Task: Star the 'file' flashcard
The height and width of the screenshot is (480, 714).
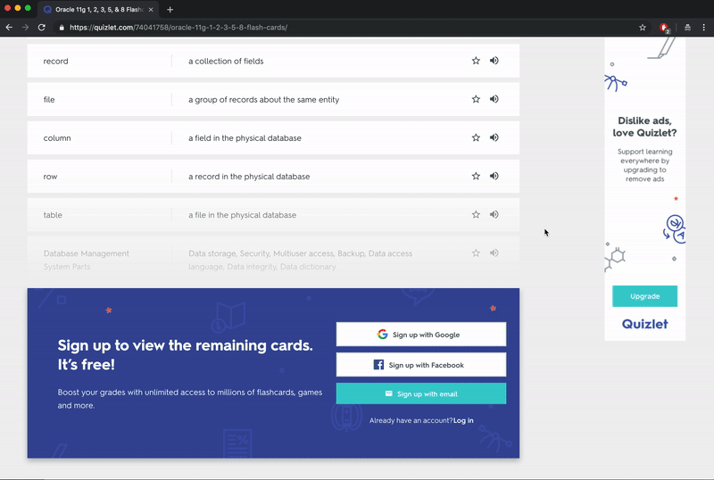Action: pyautogui.click(x=476, y=99)
